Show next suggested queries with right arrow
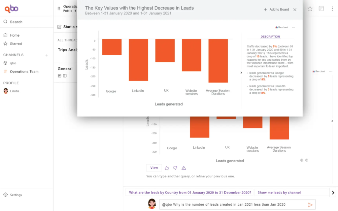The image size is (338, 211). (x=333, y=193)
